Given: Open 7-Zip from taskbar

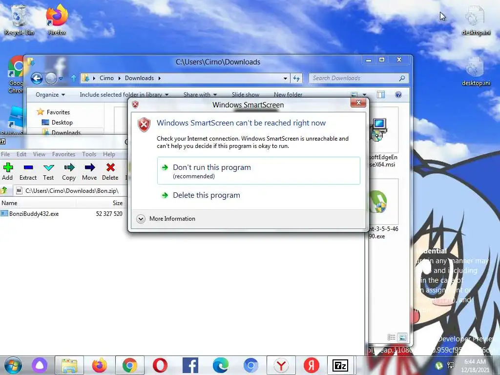Looking at the screenshot, I should [x=340, y=365].
